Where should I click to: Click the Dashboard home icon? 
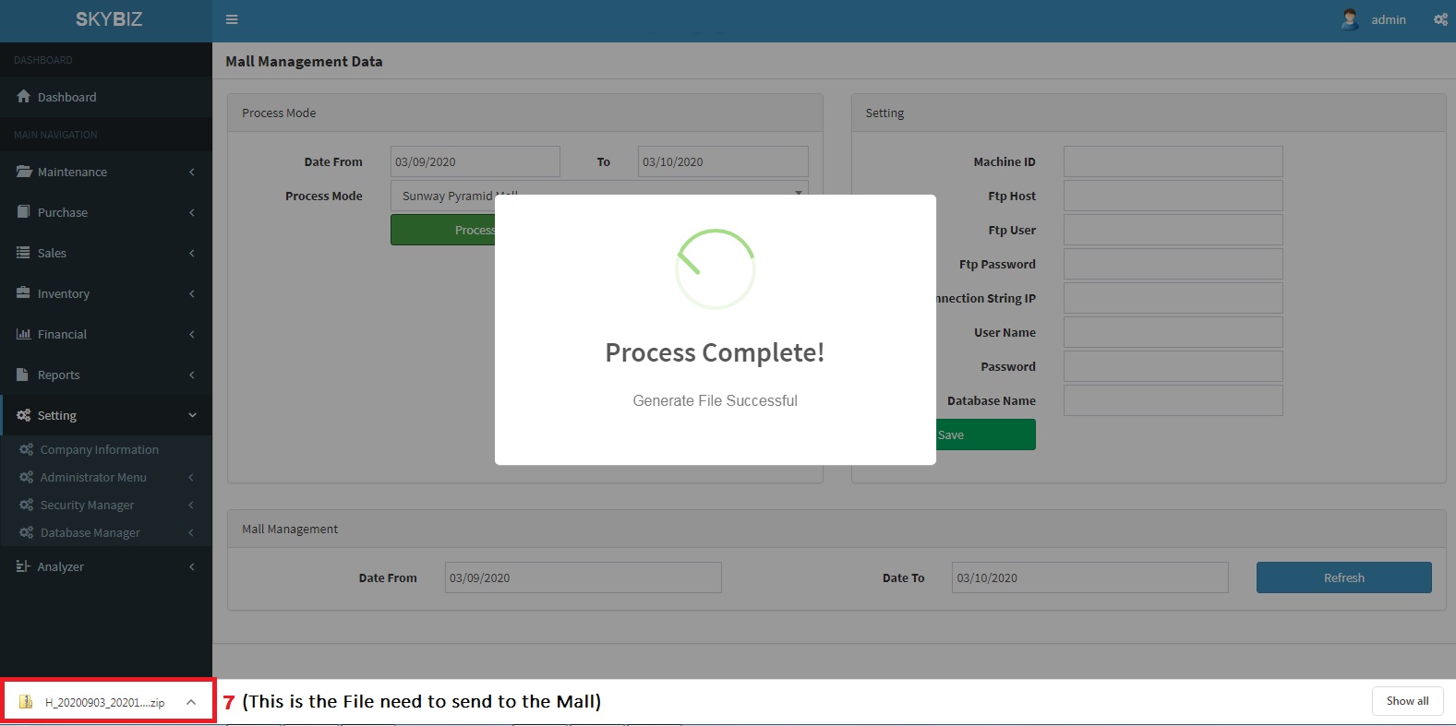click(24, 97)
